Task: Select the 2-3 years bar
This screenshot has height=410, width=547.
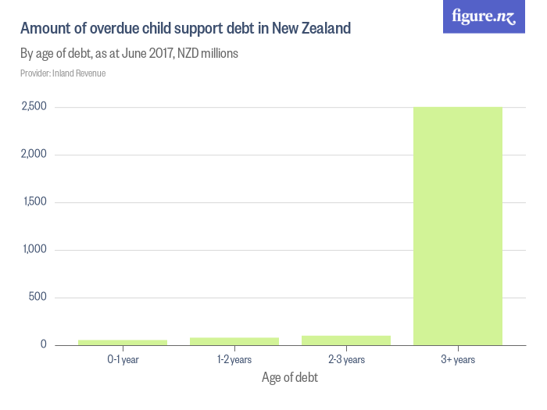Action: coord(346,340)
